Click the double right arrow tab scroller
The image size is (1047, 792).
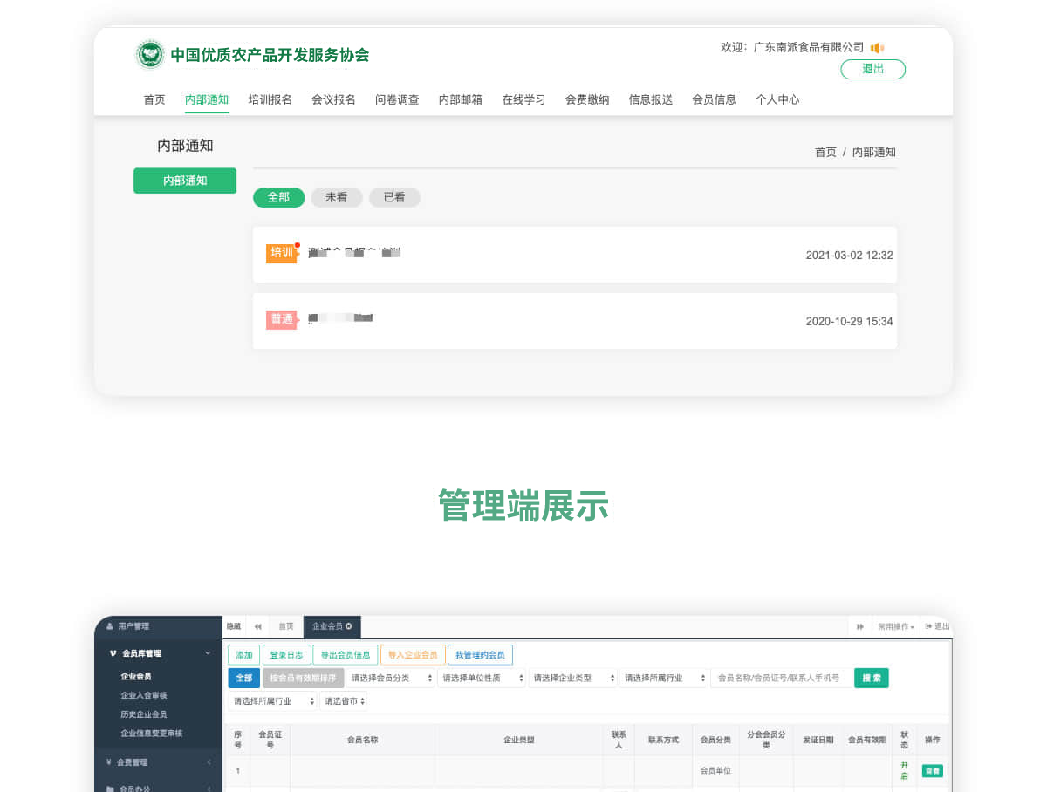(859, 626)
